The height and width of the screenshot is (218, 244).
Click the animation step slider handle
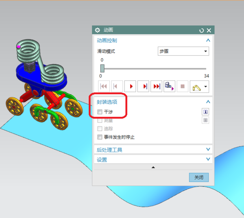tap(102, 68)
